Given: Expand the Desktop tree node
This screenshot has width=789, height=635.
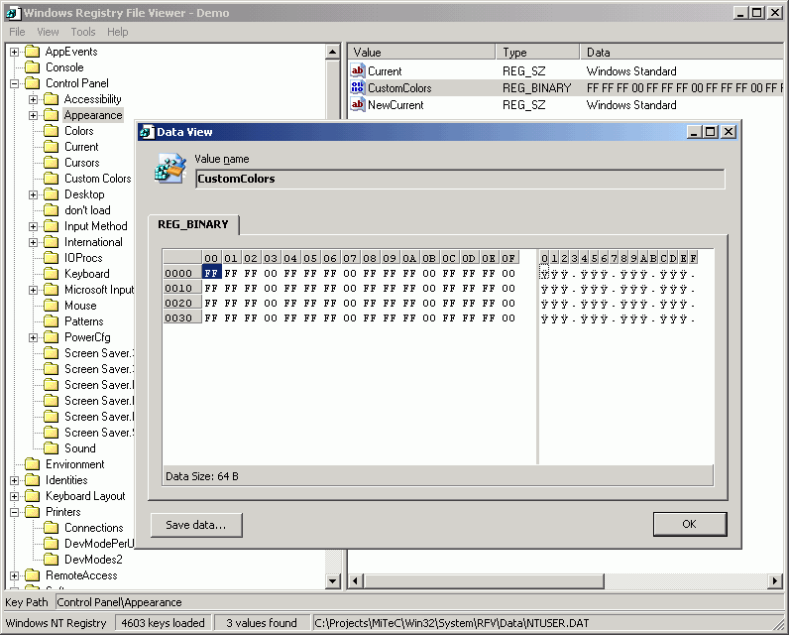Looking at the screenshot, I should (x=34, y=194).
